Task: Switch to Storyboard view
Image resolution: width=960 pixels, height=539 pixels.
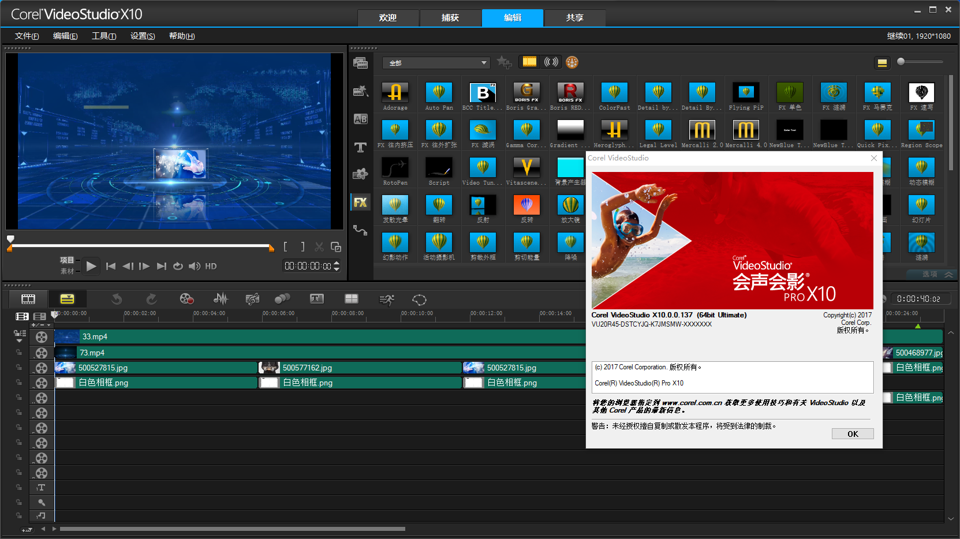Action: point(28,299)
